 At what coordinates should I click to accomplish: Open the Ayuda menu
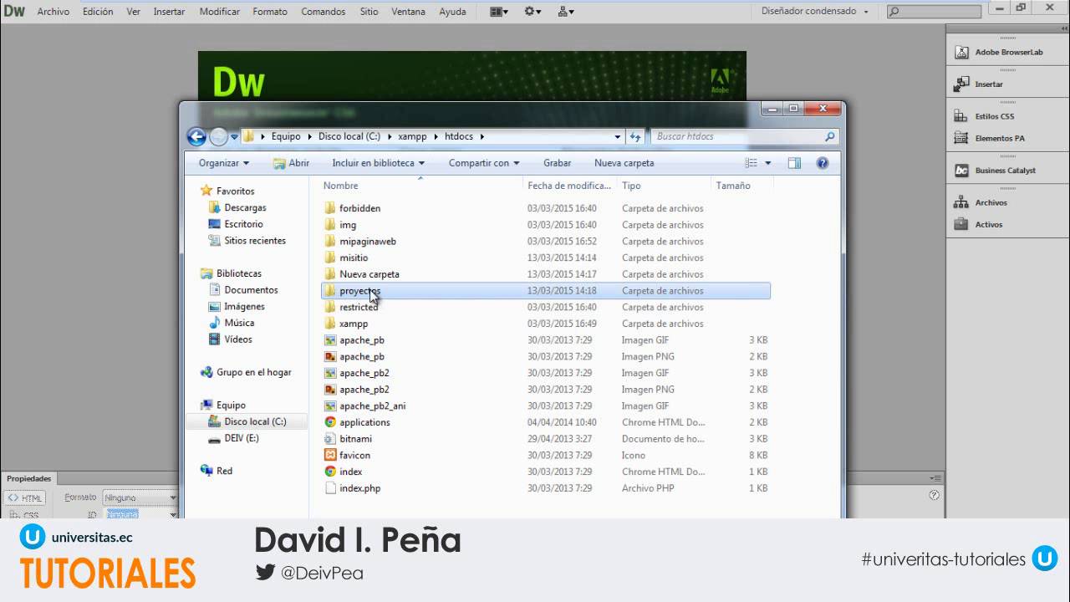click(x=453, y=12)
